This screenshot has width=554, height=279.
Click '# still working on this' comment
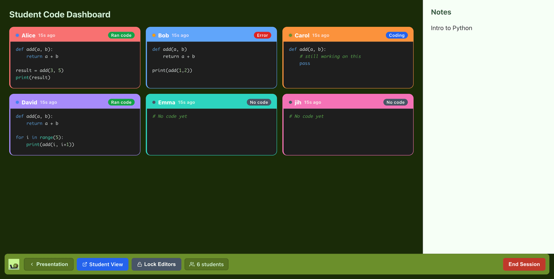pyautogui.click(x=330, y=56)
